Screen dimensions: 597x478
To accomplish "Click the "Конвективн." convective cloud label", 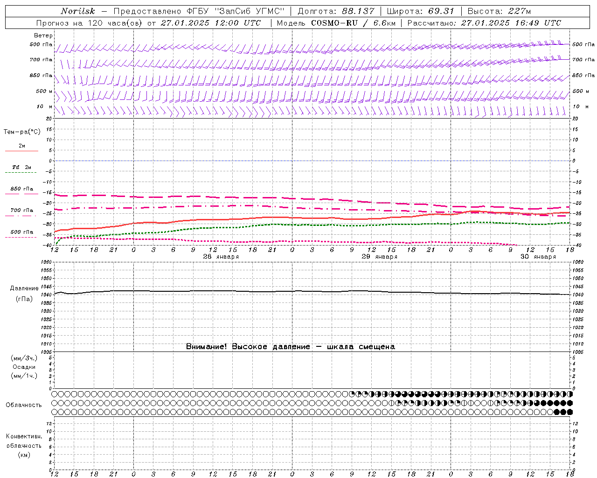I will [x=24, y=436].
